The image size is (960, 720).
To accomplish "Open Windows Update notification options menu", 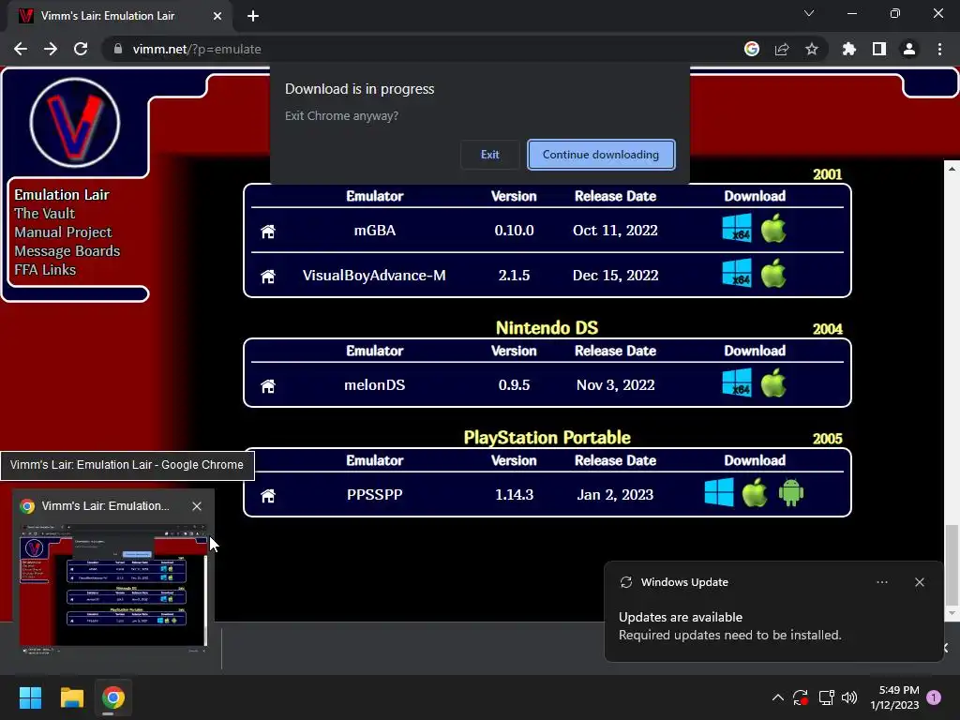I will coord(882,582).
